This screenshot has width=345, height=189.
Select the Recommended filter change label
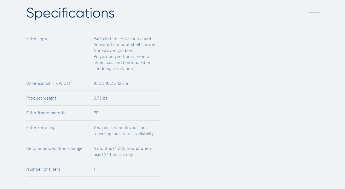[54, 149]
